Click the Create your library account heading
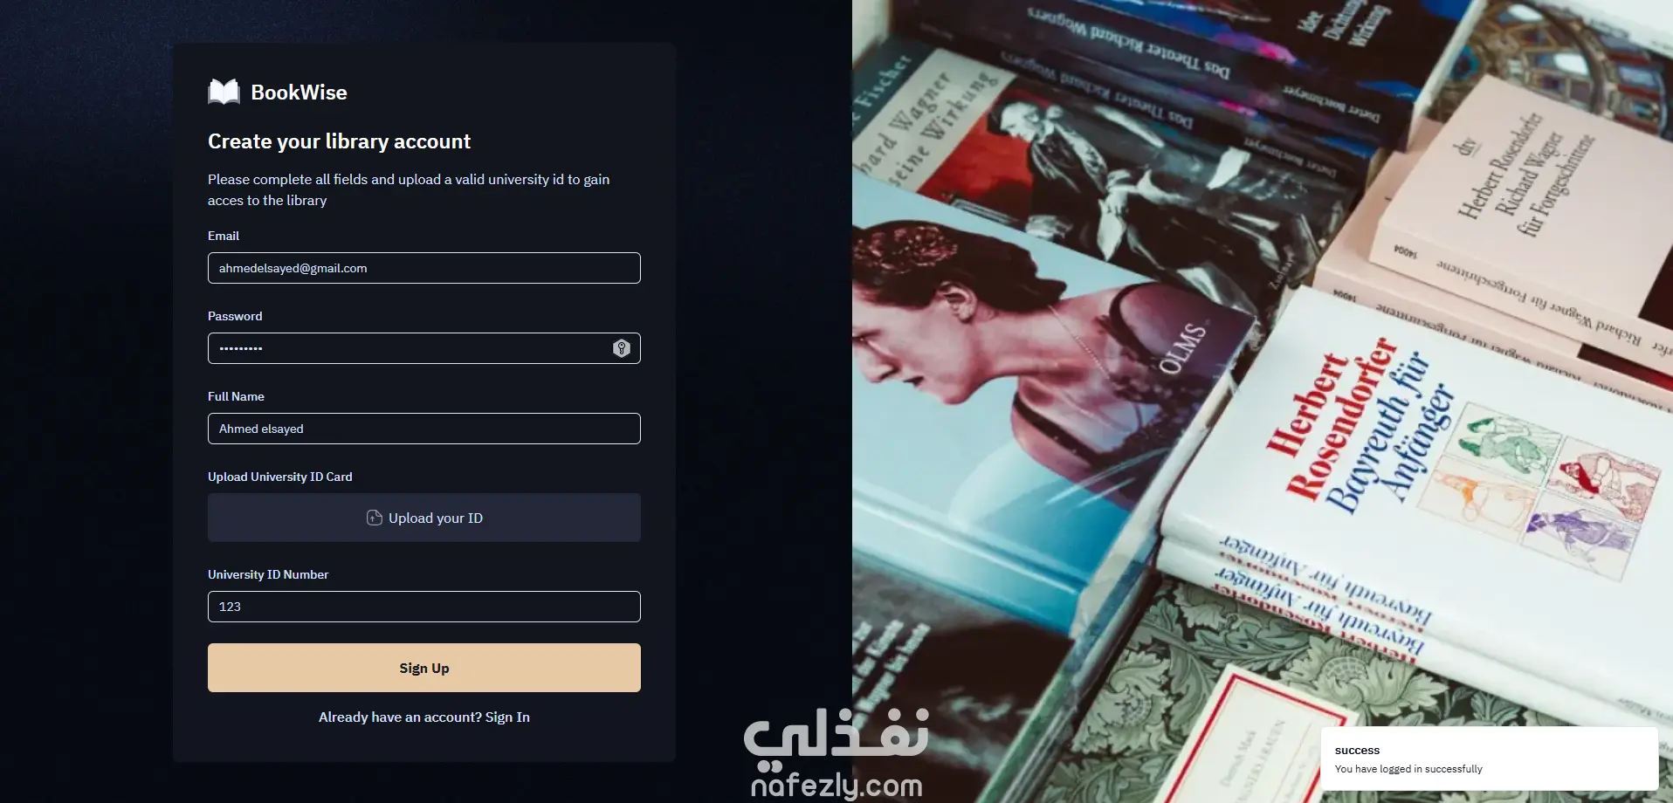 [x=339, y=141]
